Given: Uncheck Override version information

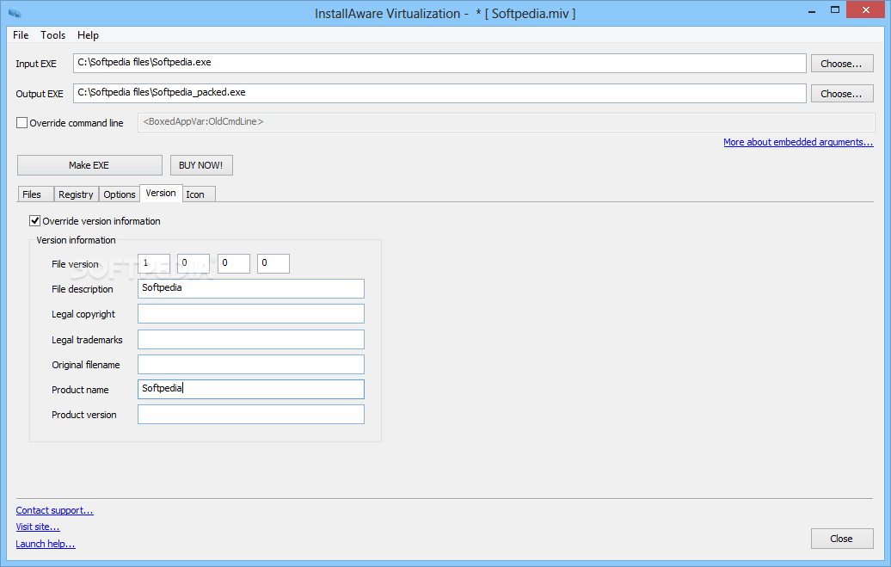Looking at the screenshot, I should pyautogui.click(x=34, y=220).
